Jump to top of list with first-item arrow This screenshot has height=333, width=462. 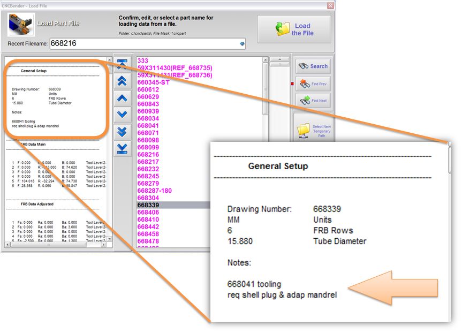[x=122, y=64]
